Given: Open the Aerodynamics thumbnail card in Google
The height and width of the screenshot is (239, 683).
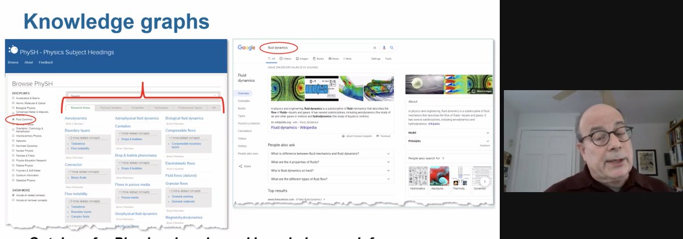Looking at the screenshot, I should tap(439, 180).
